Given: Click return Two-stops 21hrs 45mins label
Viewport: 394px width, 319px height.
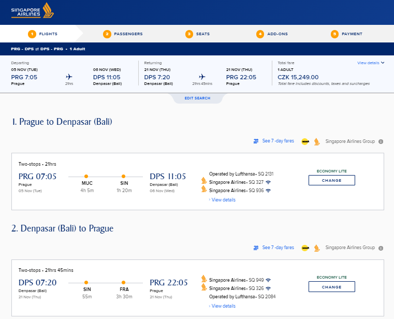Looking at the screenshot, I should click(46, 270).
